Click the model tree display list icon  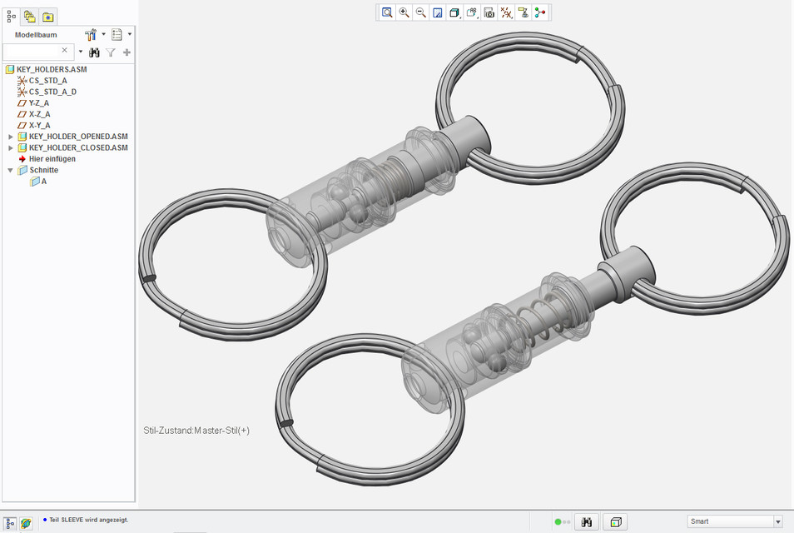point(117,34)
